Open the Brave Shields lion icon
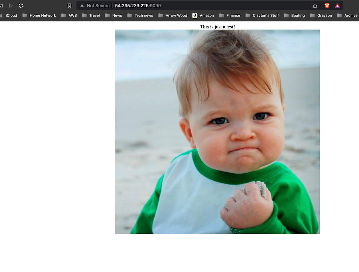Viewport: 359px width, 272px height. 327,6
